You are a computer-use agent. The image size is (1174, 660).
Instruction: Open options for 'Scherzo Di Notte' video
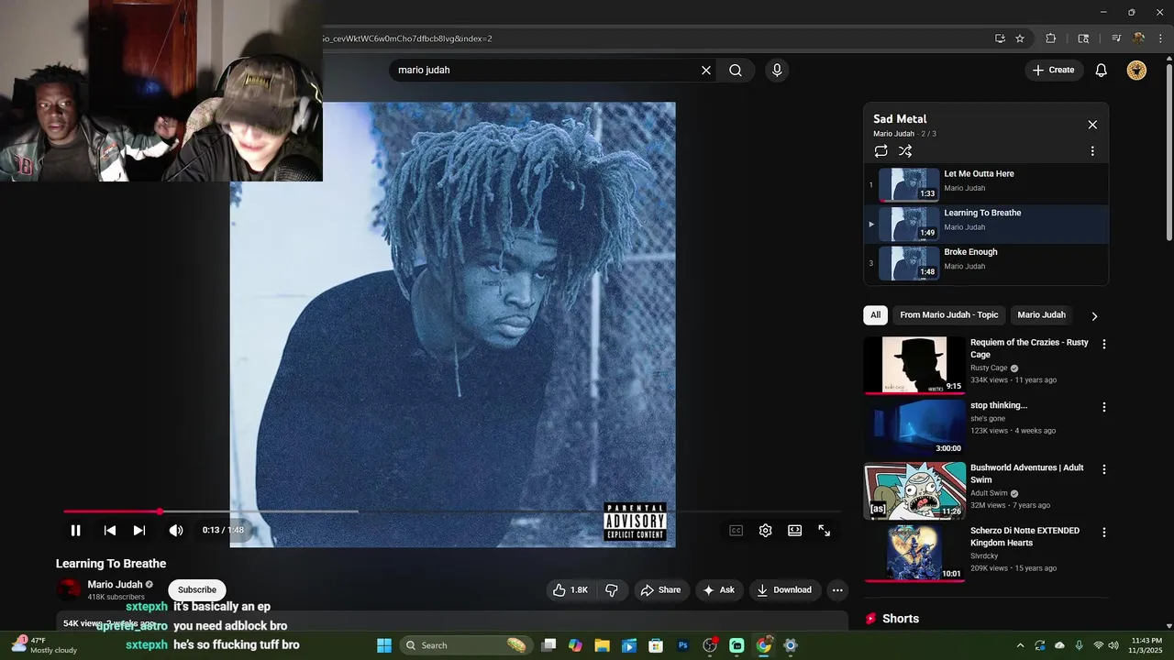[1103, 533]
